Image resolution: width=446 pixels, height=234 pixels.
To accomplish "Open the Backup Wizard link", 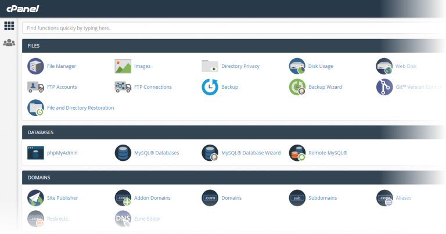I will click(x=325, y=87).
